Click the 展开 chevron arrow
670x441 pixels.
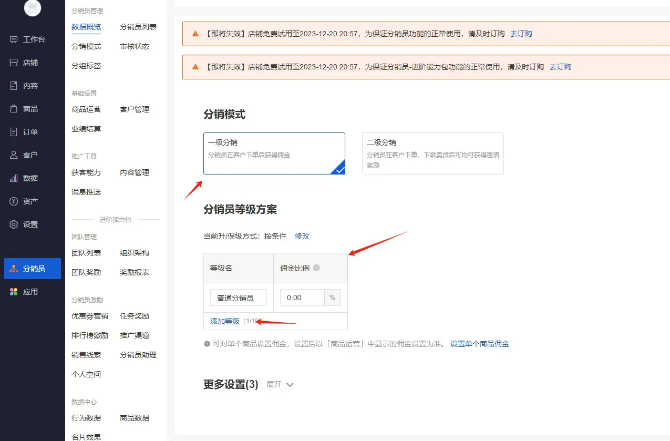(290, 385)
